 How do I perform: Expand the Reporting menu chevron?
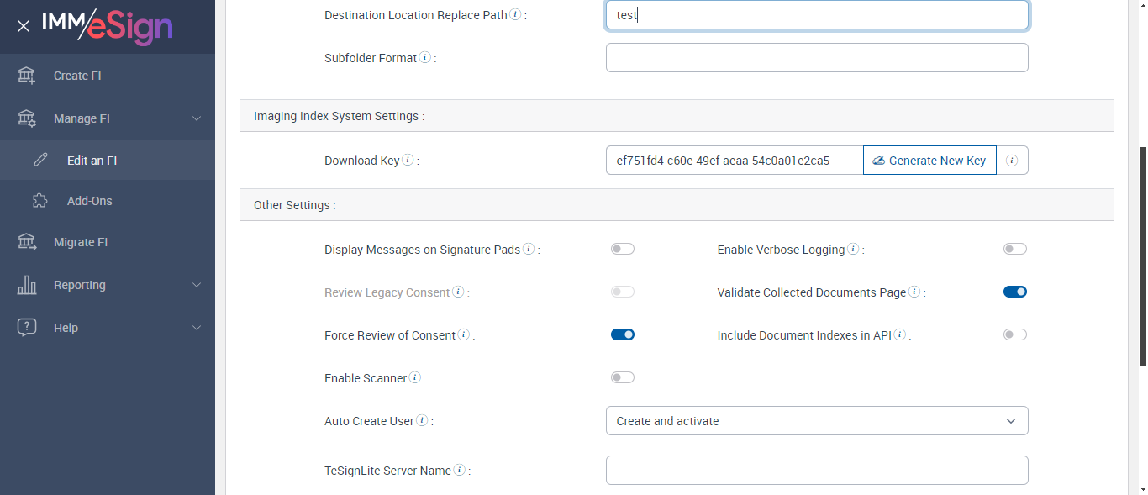(197, 285)
